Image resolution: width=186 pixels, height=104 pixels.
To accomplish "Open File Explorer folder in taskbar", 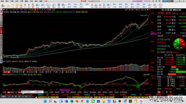I will click(104, 101).
